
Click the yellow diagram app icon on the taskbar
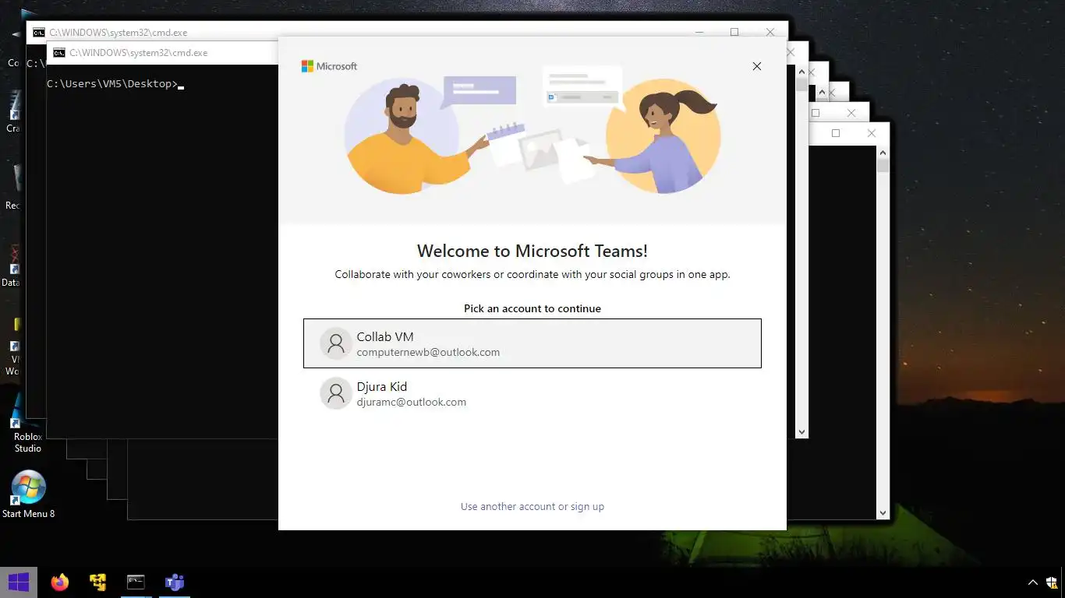pos(97,582)
